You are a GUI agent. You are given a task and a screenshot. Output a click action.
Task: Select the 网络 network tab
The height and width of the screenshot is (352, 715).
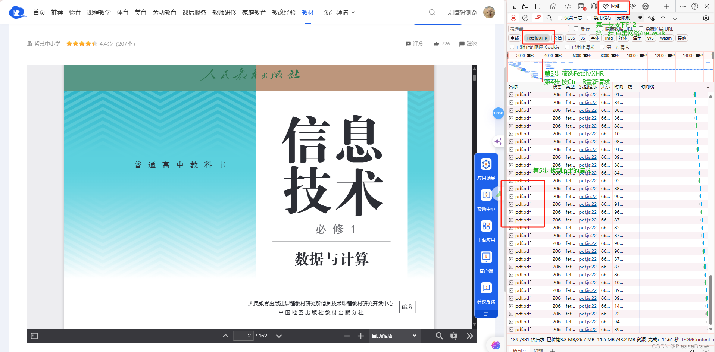pyautogui.click(x=612, y=6)
